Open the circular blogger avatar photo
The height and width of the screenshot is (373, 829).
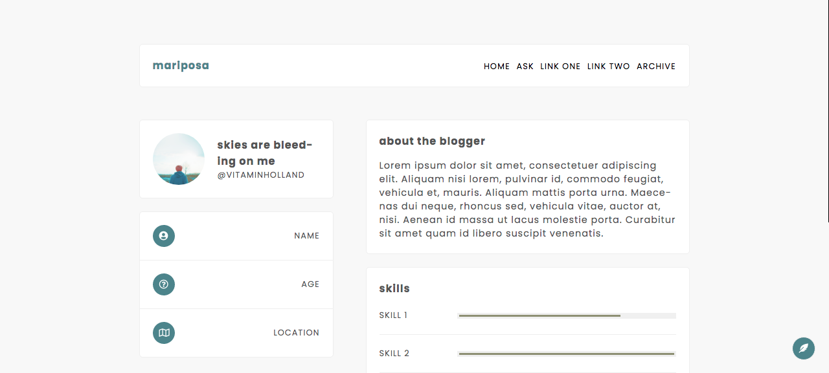(179, 159)
